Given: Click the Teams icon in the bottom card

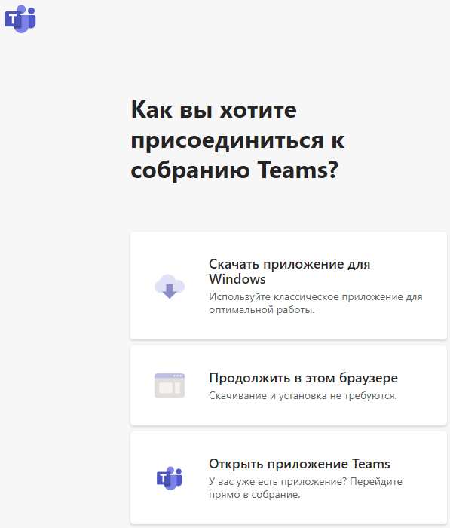Looking at the screenshot, I should click(x=170, y=478).
